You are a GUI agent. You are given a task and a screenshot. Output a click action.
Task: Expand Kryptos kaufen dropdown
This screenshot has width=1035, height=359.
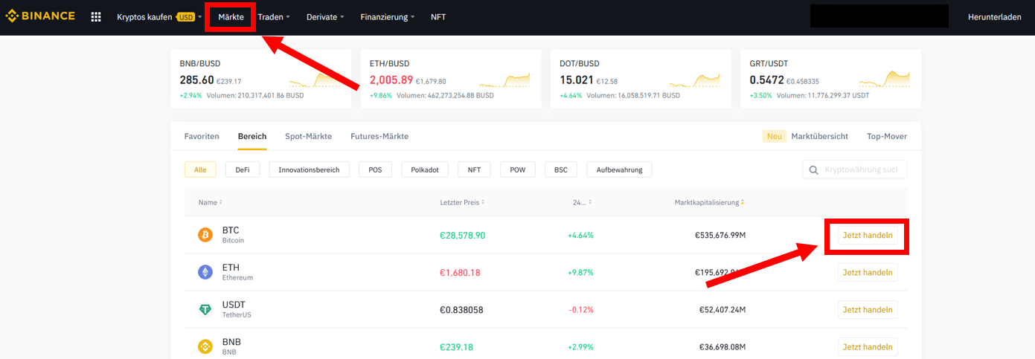159,16
